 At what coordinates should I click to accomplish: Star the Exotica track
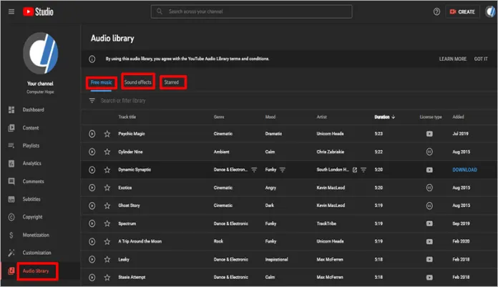(107, 188)
